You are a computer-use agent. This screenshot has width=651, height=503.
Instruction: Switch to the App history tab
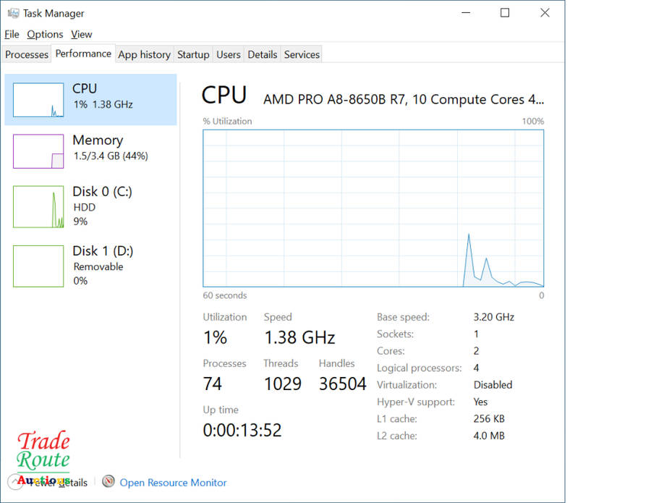pyautogui.click(x=144, y=54)
